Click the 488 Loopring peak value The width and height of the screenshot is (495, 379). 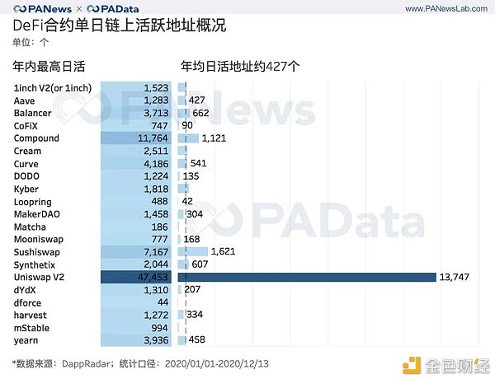click(159, 201)
